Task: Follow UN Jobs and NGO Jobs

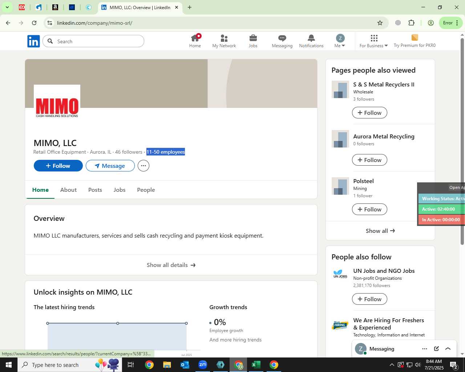Action: pyautogui.click(x=369, y=299)
